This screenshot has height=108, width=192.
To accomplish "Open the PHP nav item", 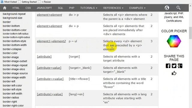I will pos(72,8).
